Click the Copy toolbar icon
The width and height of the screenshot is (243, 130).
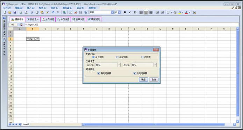pos(37,12)
